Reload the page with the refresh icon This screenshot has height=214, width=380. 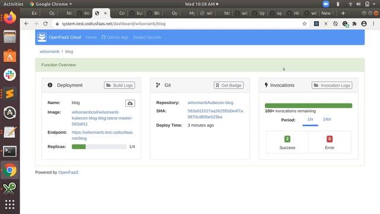45,24
